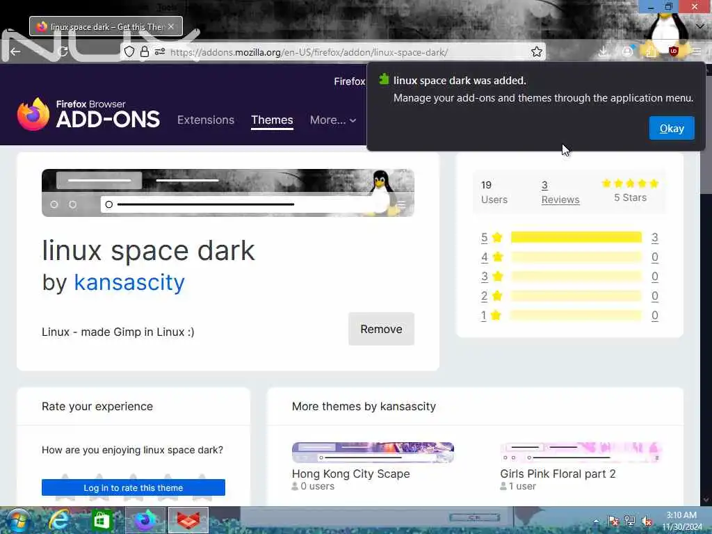Screen dimensions: 712x534
Task: Open the Firefox account icon
Action: point(628,51)
